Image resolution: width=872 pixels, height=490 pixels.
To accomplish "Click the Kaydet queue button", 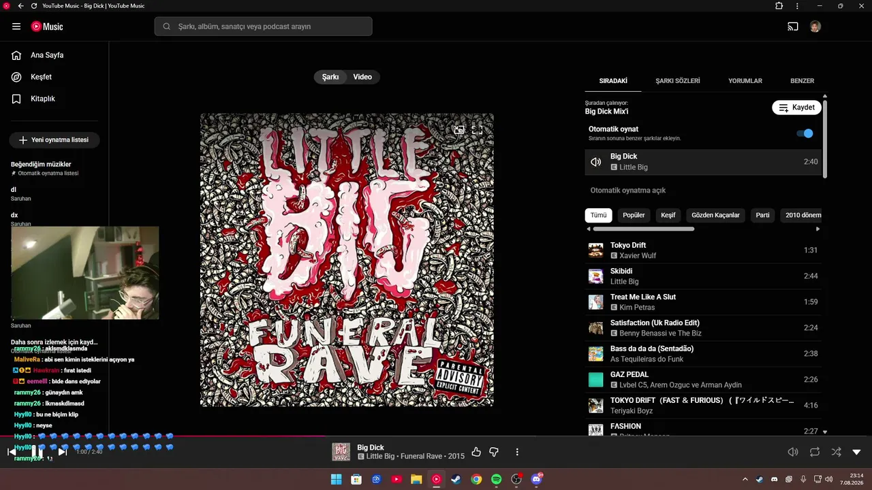I will [x=796, y=108].
